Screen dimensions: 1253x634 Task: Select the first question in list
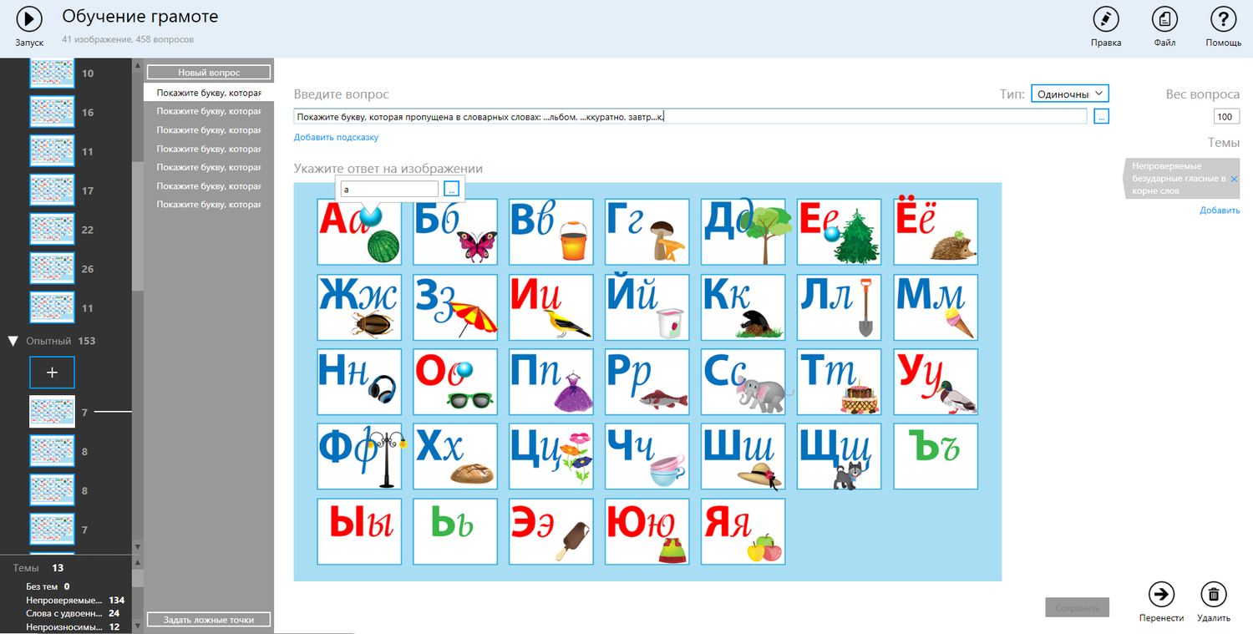(208, 93)
